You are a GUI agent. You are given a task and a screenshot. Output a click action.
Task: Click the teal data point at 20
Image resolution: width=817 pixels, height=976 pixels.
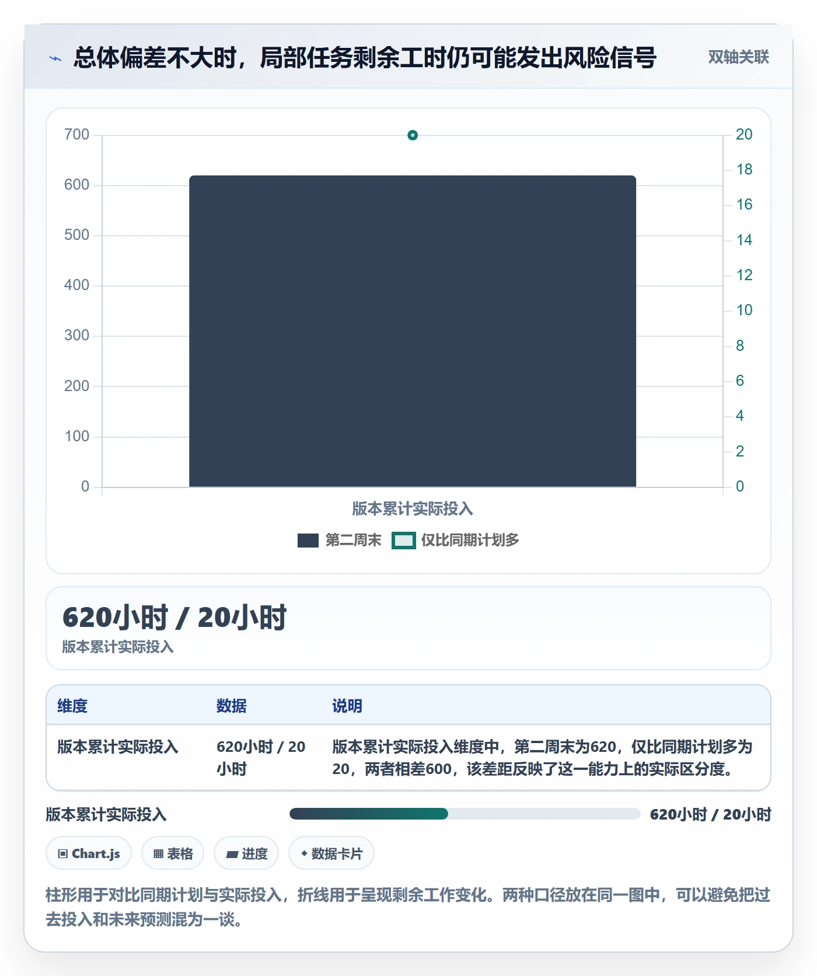pyautogui.click(x=413, y=135)
